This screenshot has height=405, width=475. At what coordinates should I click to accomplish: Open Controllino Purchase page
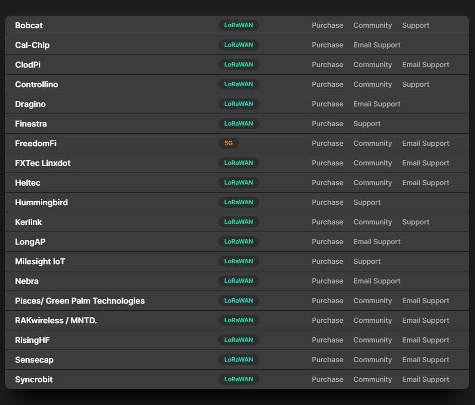[x=327, y=85]
